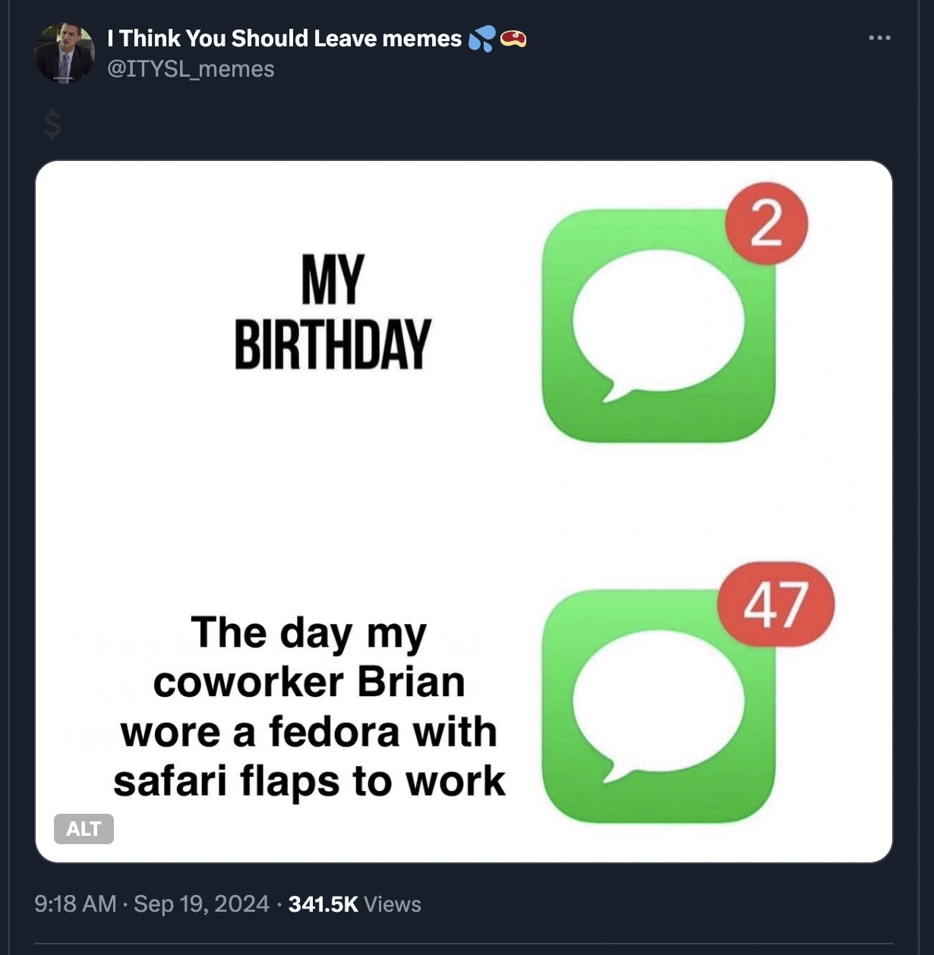Click the 9:18 AM post time
Image resolution: width=934 pixels, height=955 pixels.
(x=75, y=904)
